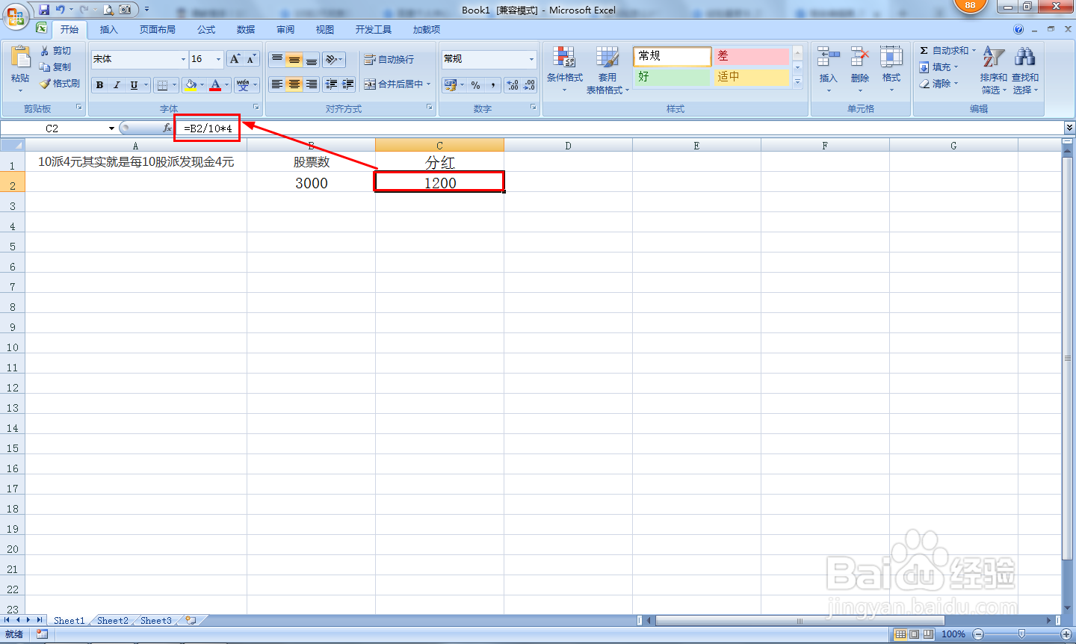
Task: Click Insert cells (插入) icon
Action: point(828,57)
